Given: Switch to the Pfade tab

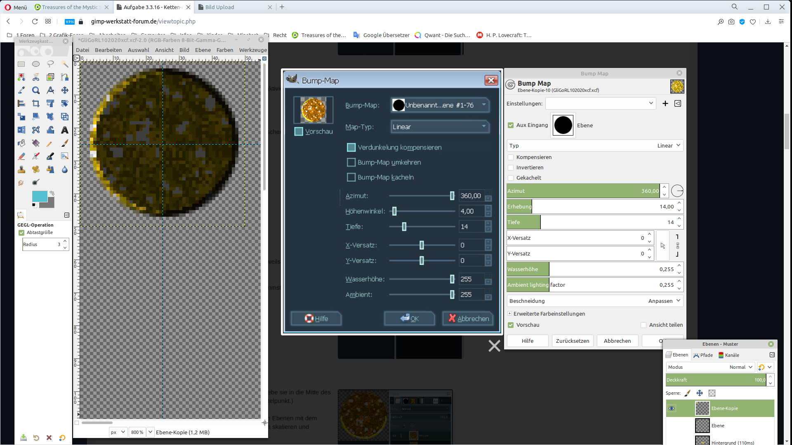Looking at the screenshot, I should (703, 355).
